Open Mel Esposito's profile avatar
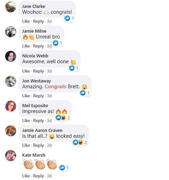Image resolution: width=169 pixels, height=180 pixels. click(x=11, y=106)
